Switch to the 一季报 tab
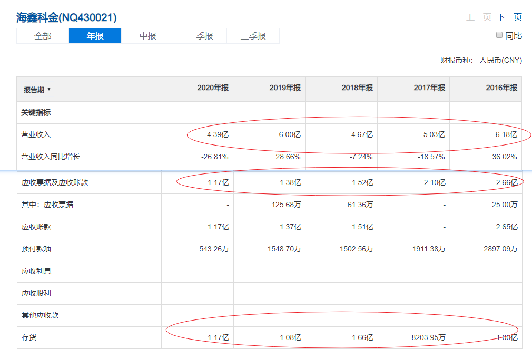This screenshot has height=349, width=532. (200, 36)
